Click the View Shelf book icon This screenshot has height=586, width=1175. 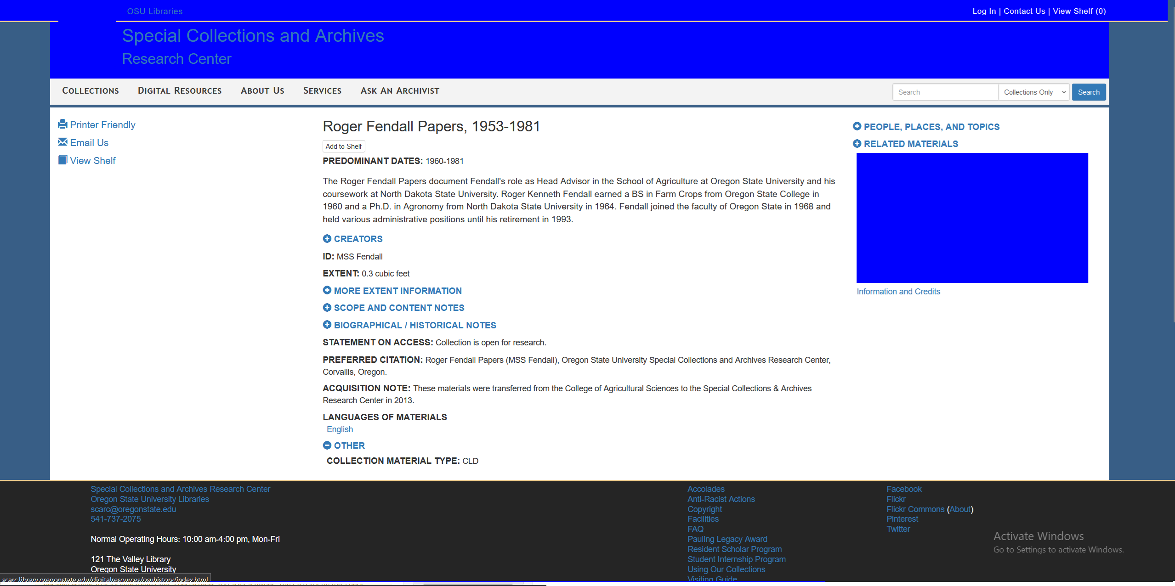point(62,160)
